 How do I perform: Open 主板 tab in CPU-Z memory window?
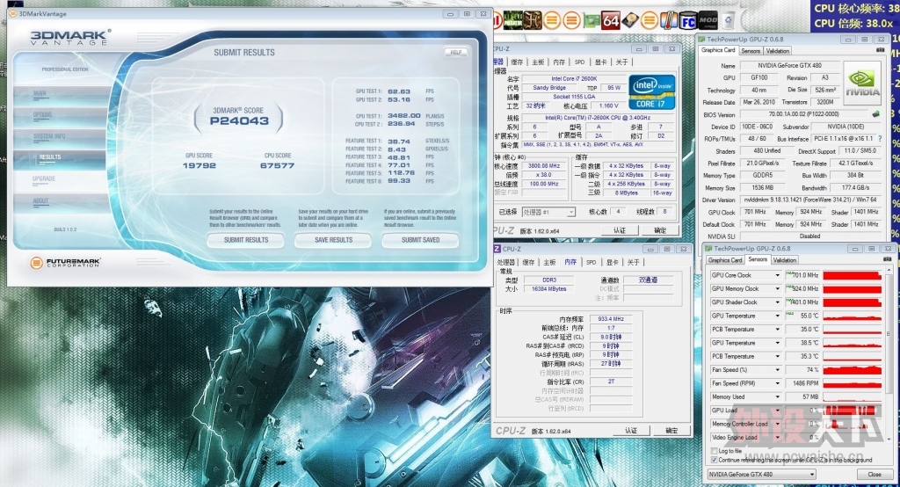pos(549,262)
